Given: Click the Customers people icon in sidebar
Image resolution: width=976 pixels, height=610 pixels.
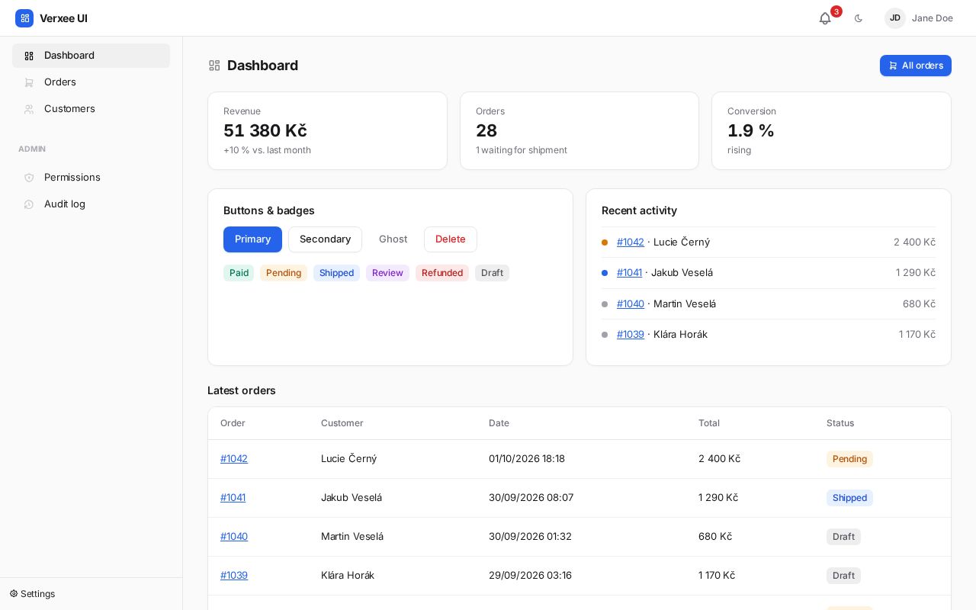Looking at the screenshot, I should tap(29, 109).
